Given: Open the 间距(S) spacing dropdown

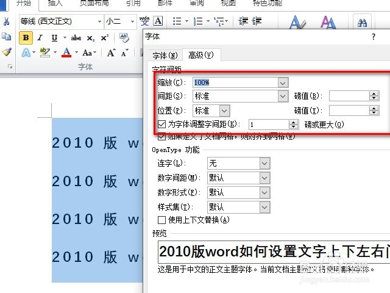Looking at the screenshot, I should tap(283, 96).
